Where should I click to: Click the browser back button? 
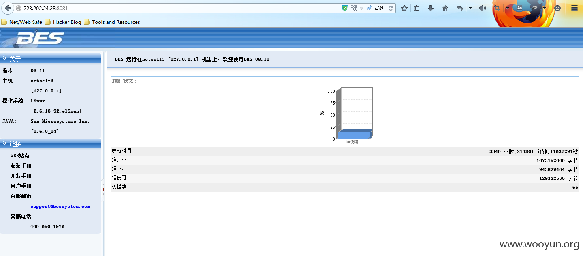point(8,8)
